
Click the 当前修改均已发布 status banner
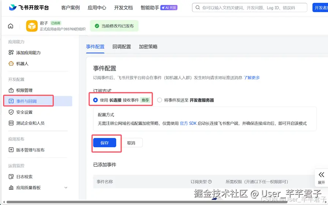(114, 26)
